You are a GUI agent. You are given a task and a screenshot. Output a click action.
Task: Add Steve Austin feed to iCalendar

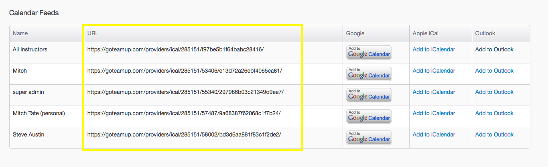coord(434,134)
